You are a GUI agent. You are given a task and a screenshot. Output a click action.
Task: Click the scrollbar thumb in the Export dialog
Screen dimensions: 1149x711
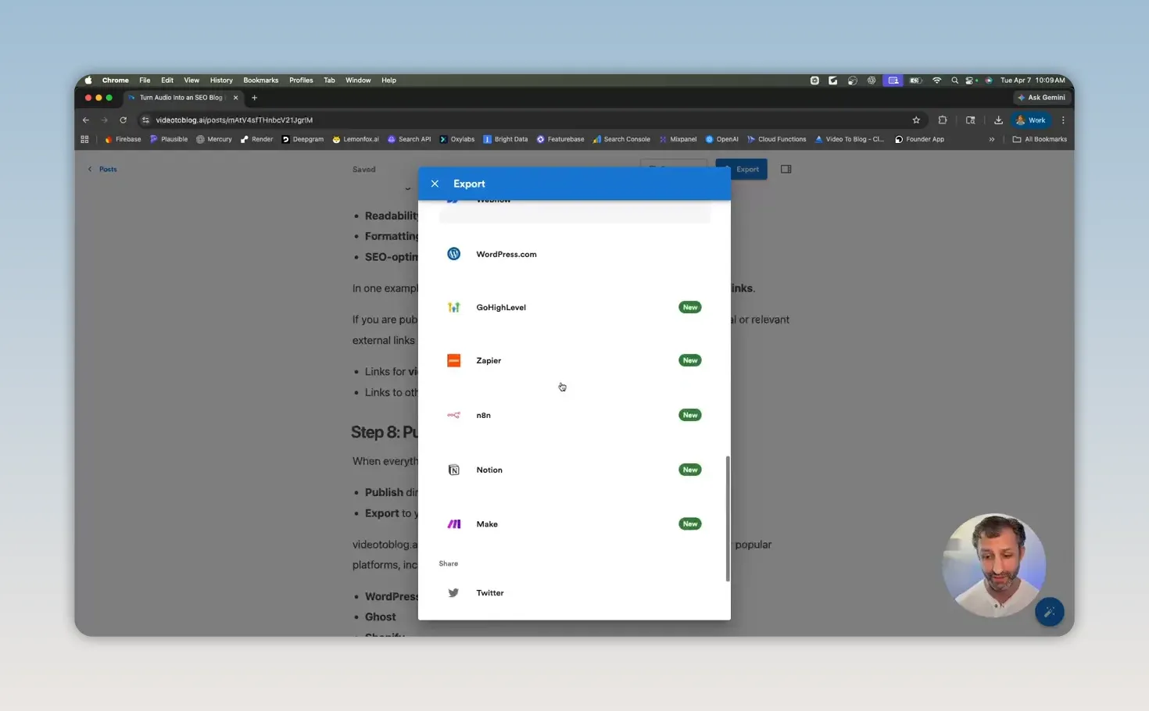tap(728, 519)
